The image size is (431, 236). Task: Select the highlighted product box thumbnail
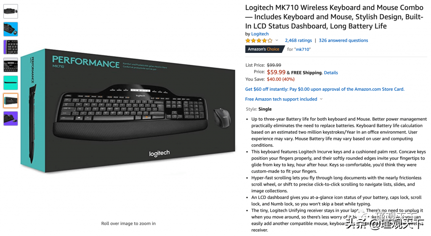(x=11, y=101)
